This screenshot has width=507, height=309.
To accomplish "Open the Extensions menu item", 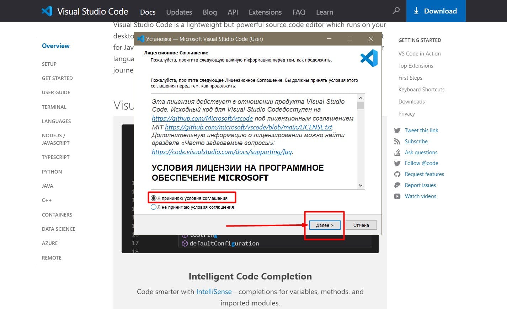I will point(265,12).
